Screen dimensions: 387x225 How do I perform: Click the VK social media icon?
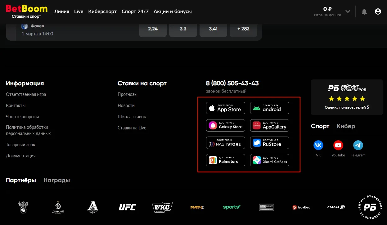coord(318,145)
